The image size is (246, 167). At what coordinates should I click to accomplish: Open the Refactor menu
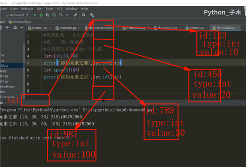pos(27,9)
